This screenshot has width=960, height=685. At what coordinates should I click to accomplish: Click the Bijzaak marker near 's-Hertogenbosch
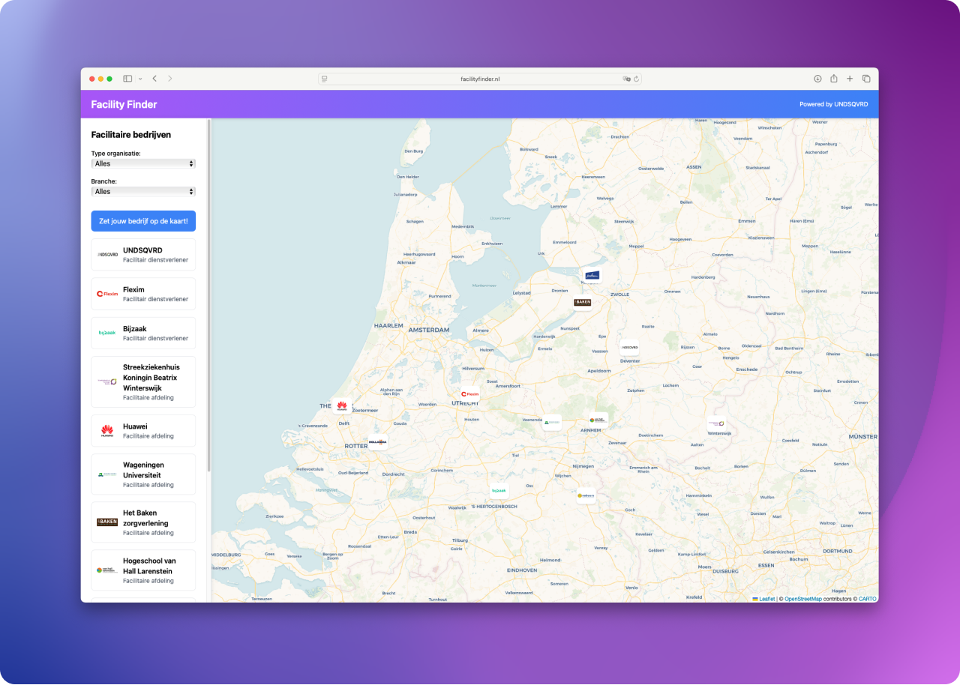tap(499, 491)
